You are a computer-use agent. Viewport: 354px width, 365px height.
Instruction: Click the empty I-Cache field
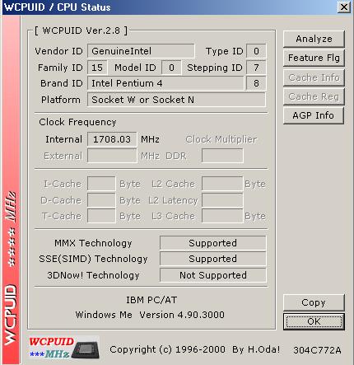tap(101, 184)
